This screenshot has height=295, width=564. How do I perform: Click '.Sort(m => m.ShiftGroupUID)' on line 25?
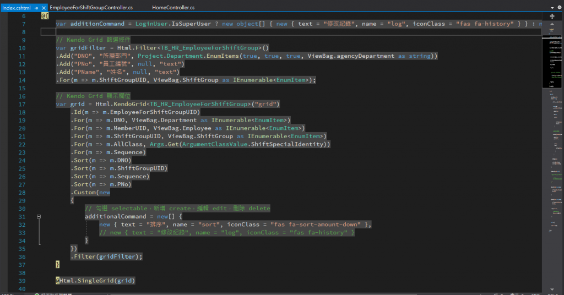(119, 168)
